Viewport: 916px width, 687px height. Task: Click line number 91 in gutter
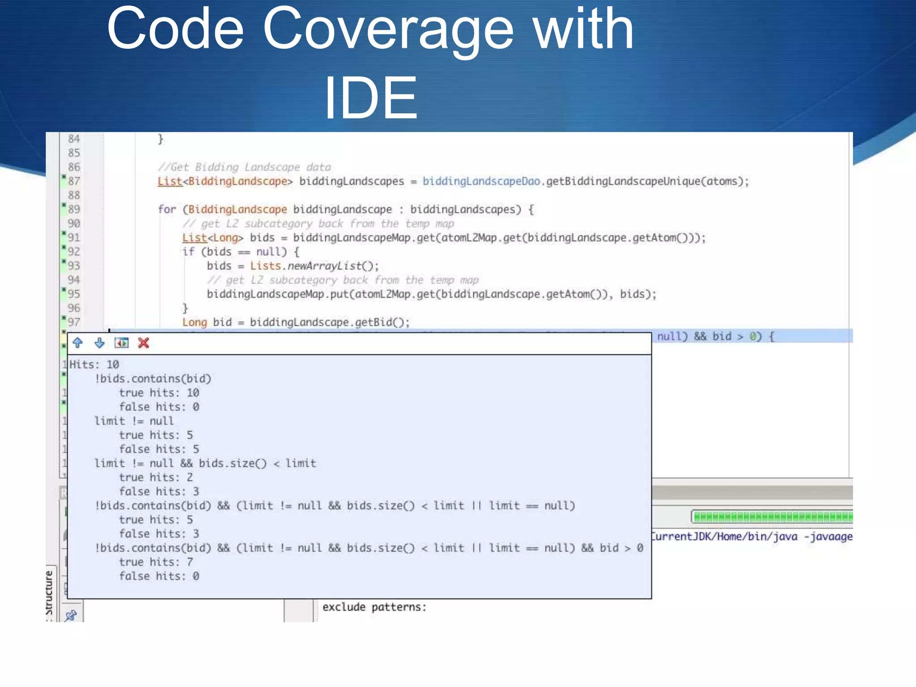[x=74, y=237]
